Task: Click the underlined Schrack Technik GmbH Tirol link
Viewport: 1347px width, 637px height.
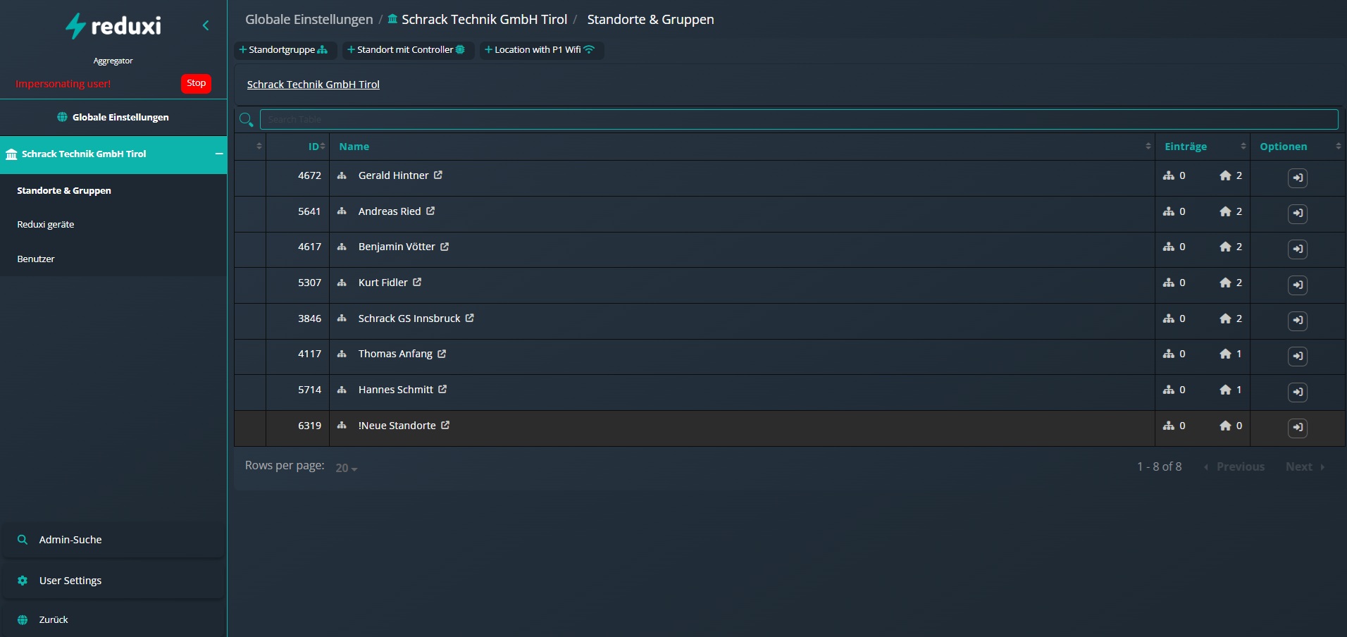Action: click(314, 85)
